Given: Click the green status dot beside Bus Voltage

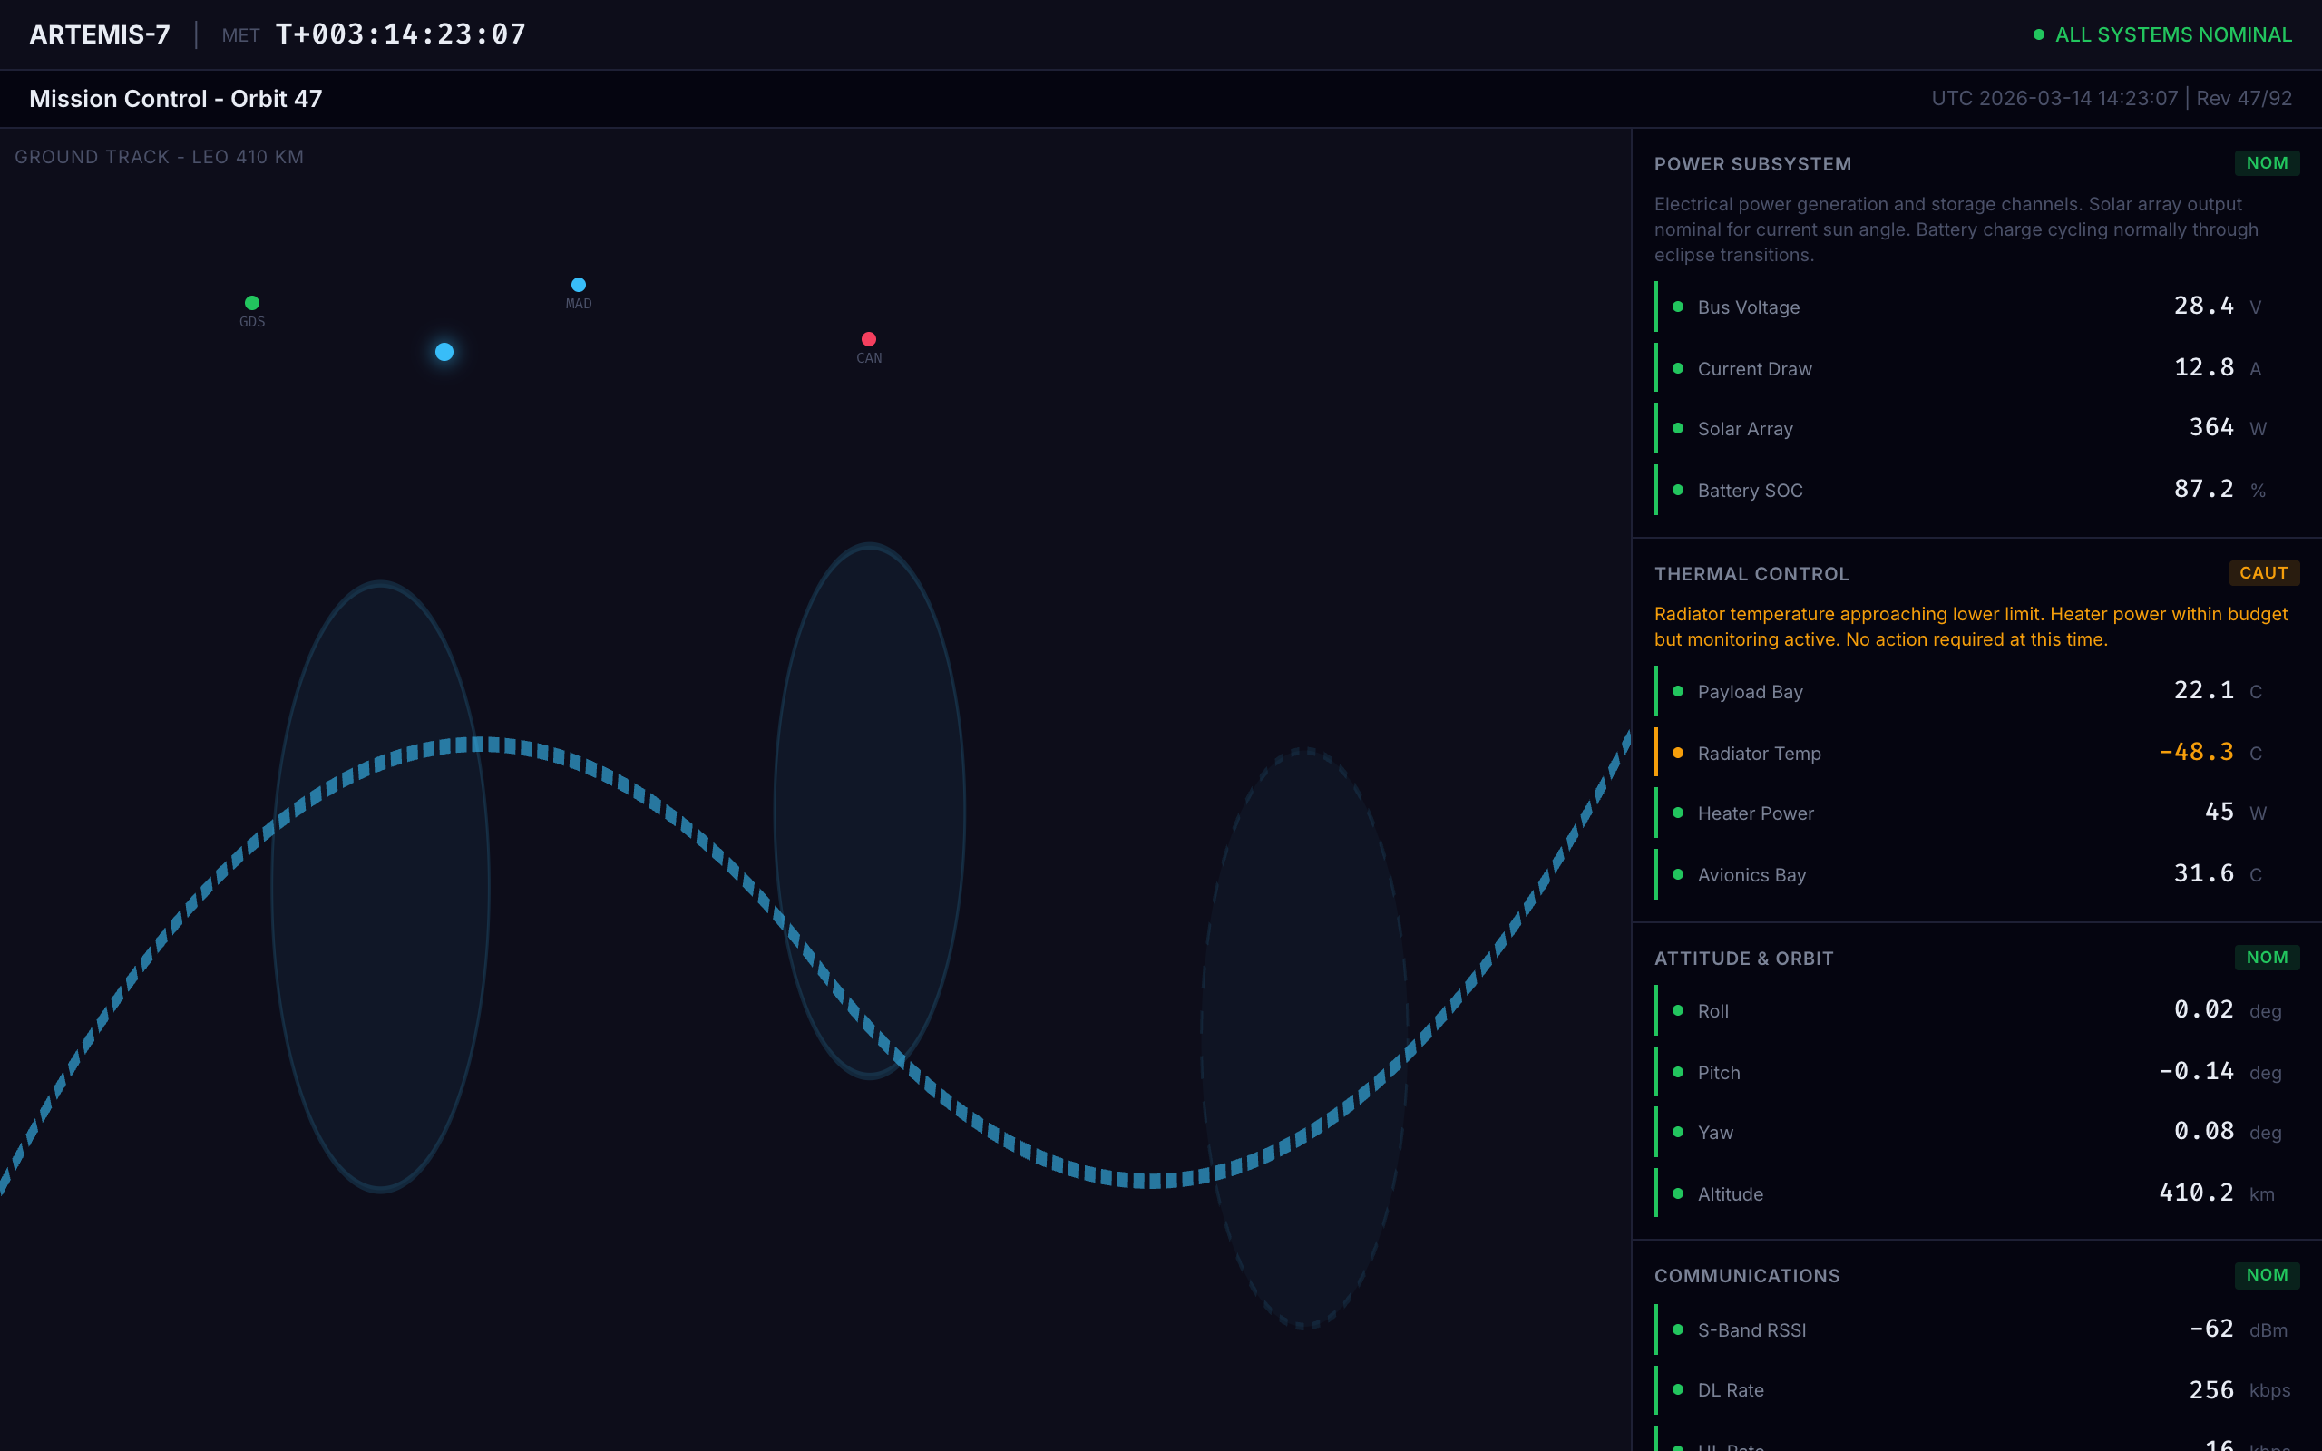Looking at the screenshot, I should coord(1678,307).
